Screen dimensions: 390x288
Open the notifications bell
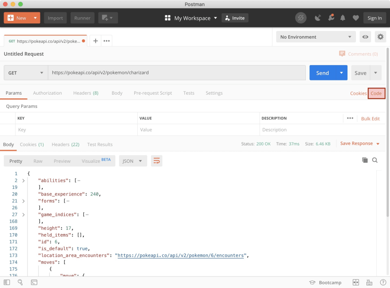343,18
